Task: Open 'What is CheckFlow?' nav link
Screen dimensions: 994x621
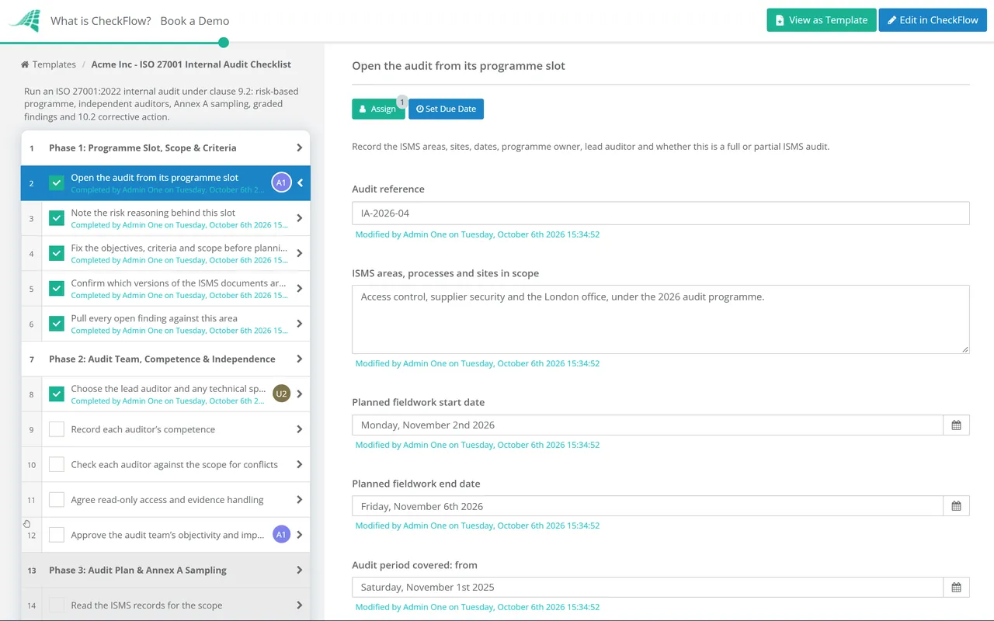Action: (101, 21)
